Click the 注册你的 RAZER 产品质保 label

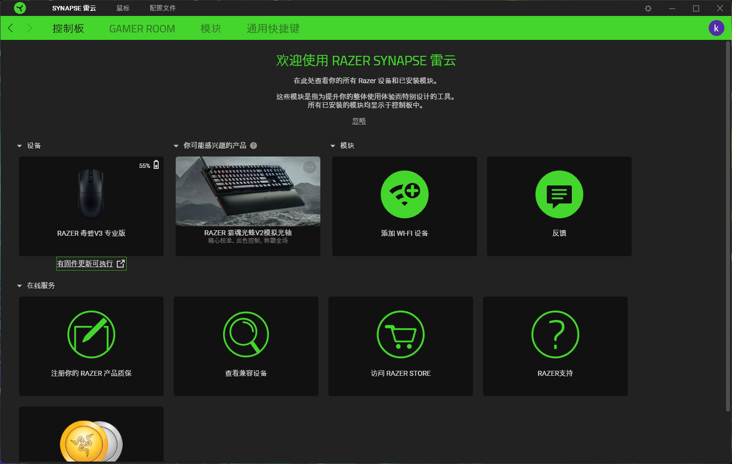pyautogui.click(x=91, y=373)
